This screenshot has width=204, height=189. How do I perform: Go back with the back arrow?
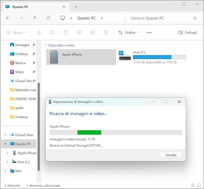click(8, 18)
